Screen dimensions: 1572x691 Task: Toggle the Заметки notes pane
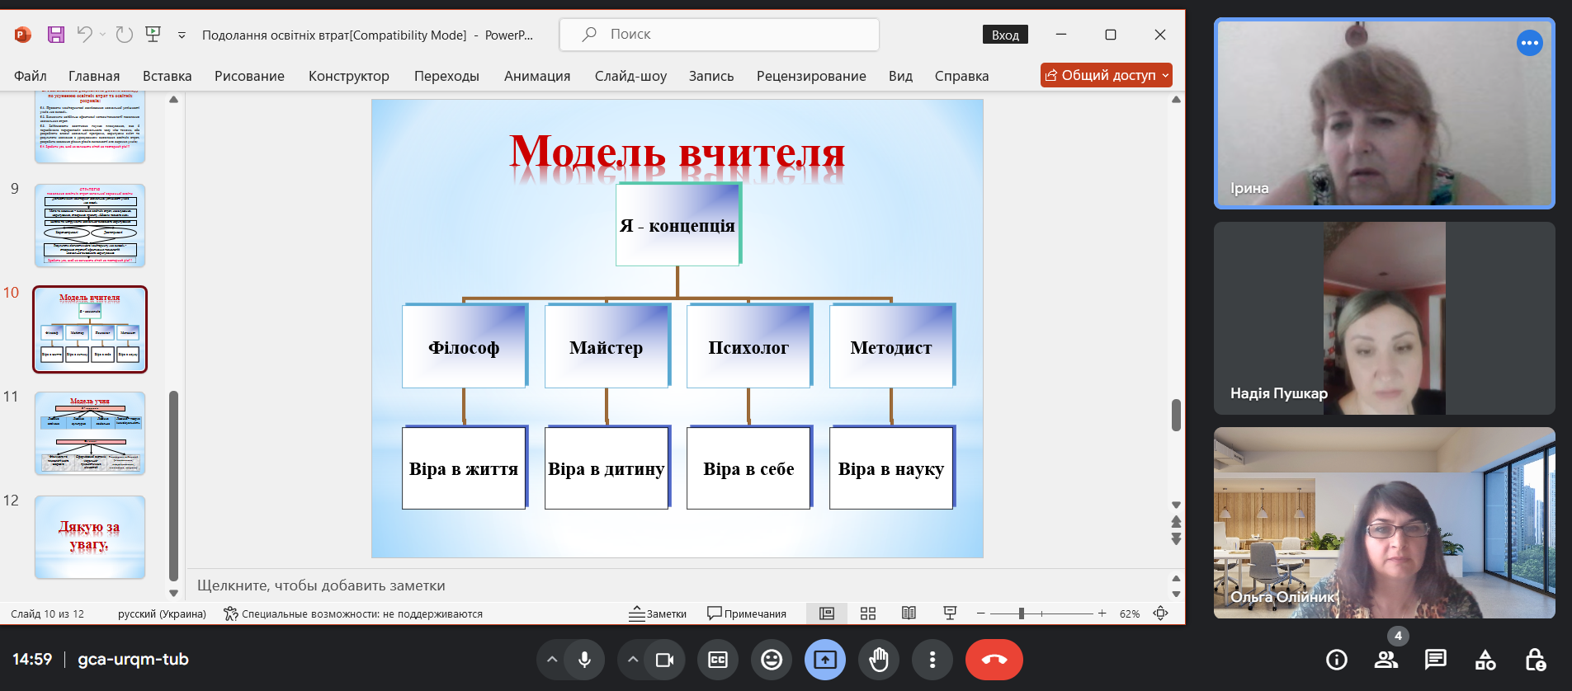coord(658,613)
